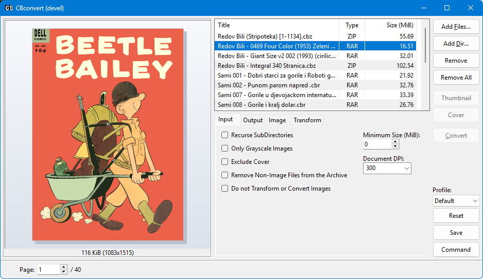The image size is (483, 279).
Task: Click the 116 KiB (1083x1515) image info label
Action: (108, 253)
